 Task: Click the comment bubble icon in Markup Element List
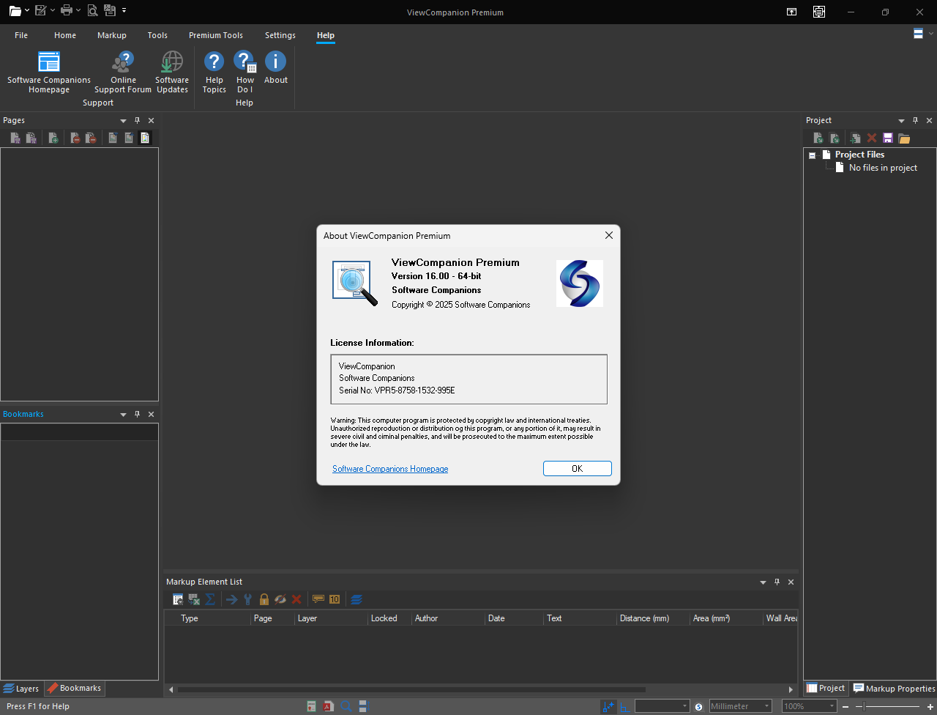[318, 599]
